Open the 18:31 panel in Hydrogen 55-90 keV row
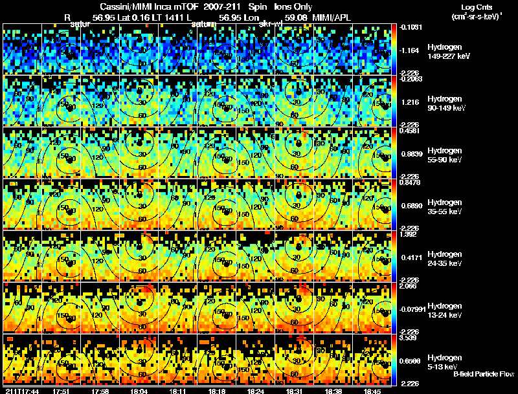The width and height of the screenshot is (518, 394). click(295, 153)
